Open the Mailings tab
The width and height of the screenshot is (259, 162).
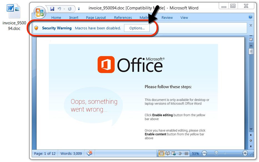tap(144, 18)
